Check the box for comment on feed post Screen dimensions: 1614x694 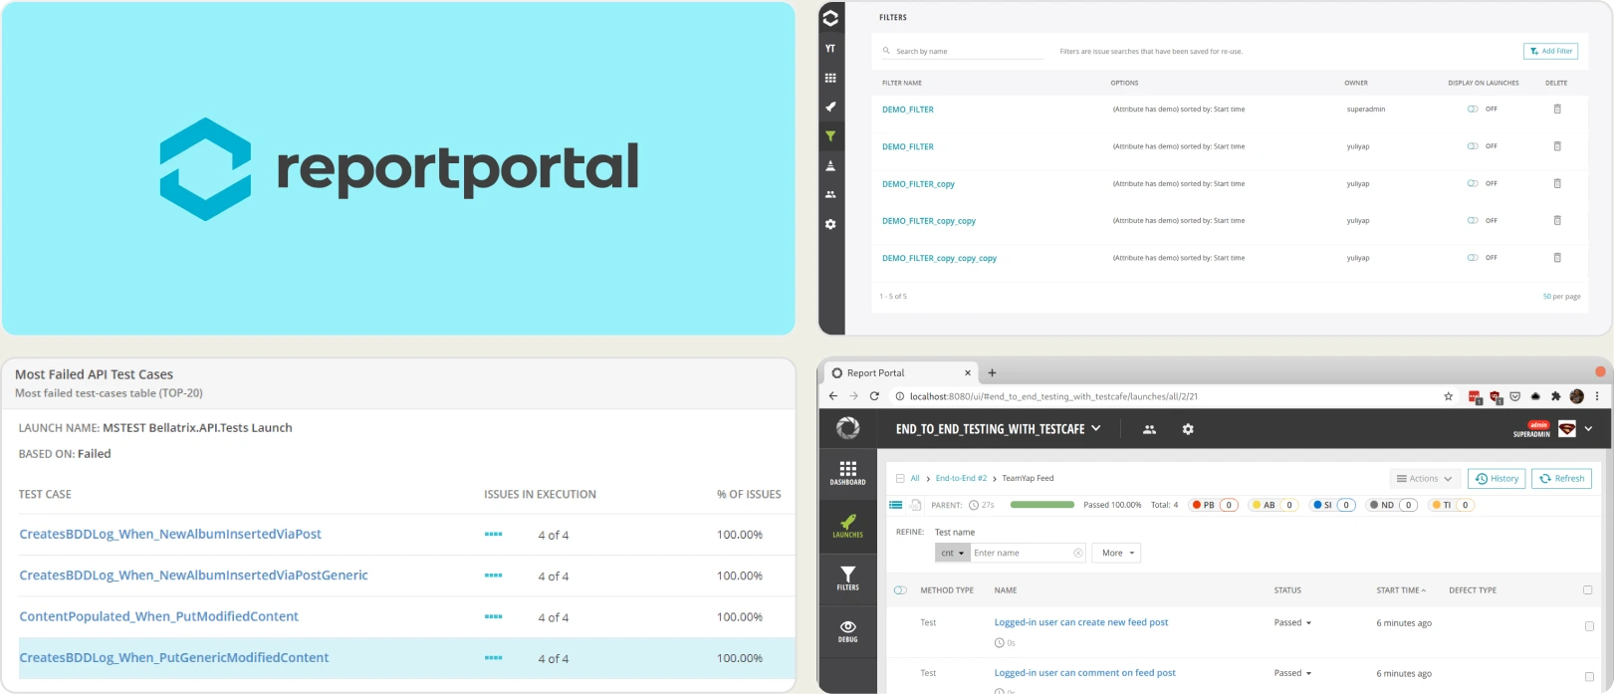(1589, 677)
